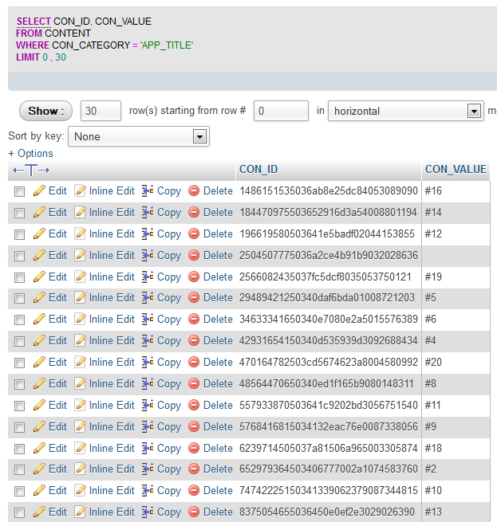Select the checkbox for row #6
The width and height of the screenshot is (497, 522).
(x=19, y=320)
